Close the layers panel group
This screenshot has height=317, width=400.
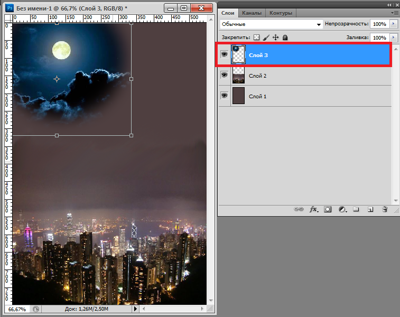[x=397, y=5]
